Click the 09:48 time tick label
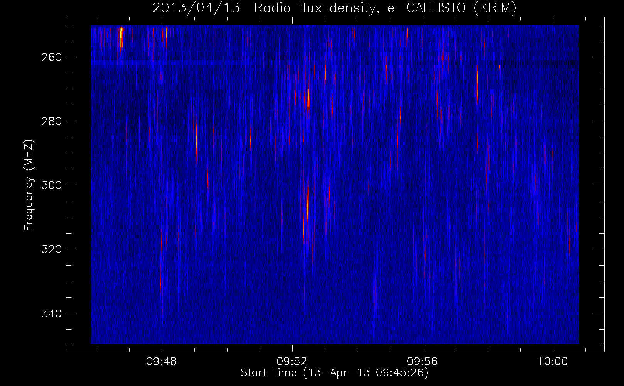624x386 pixels. (x=162, y=362)
